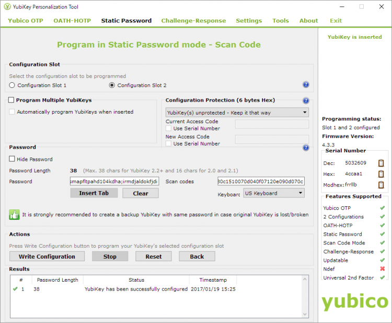Open the US Keyboard layout dropdown

[274, 193]
